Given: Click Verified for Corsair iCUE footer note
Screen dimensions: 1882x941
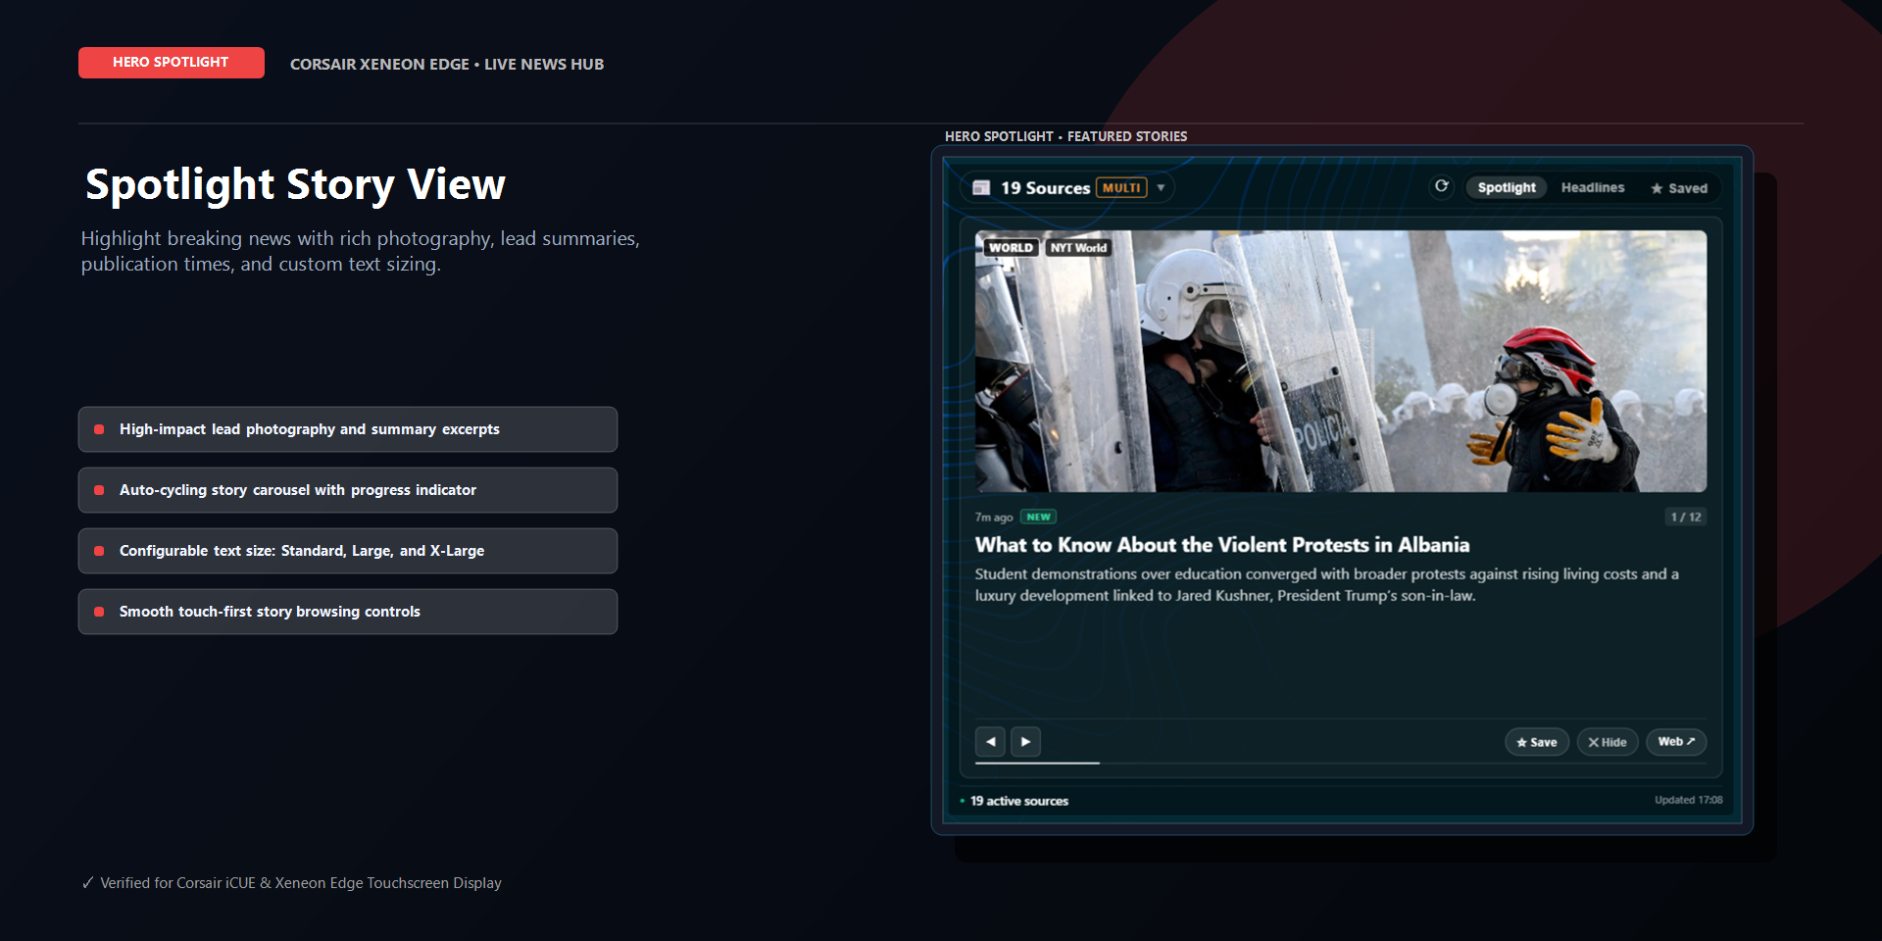Looking at the screenshot, I should [x=291, y=883].
